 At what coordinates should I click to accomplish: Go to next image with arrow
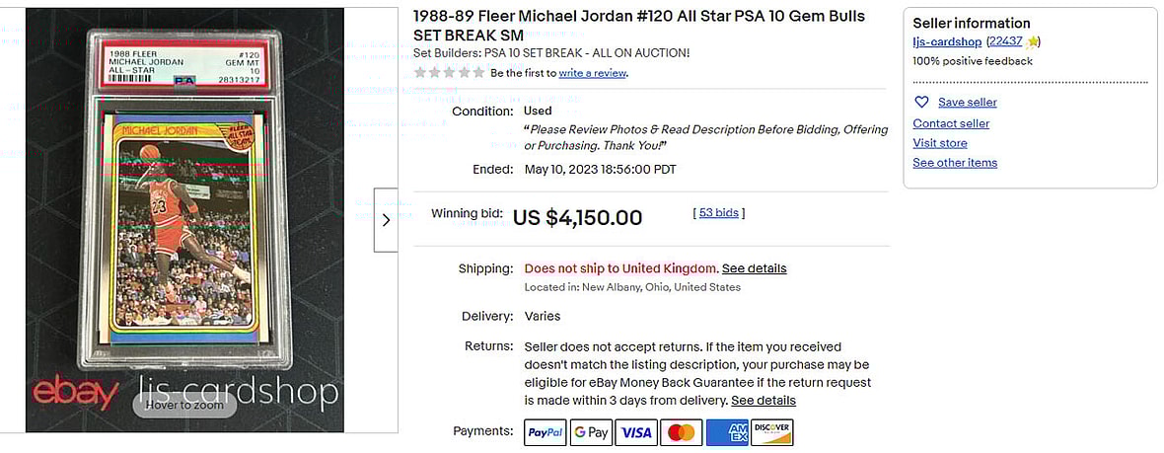[x=386, y=220]
